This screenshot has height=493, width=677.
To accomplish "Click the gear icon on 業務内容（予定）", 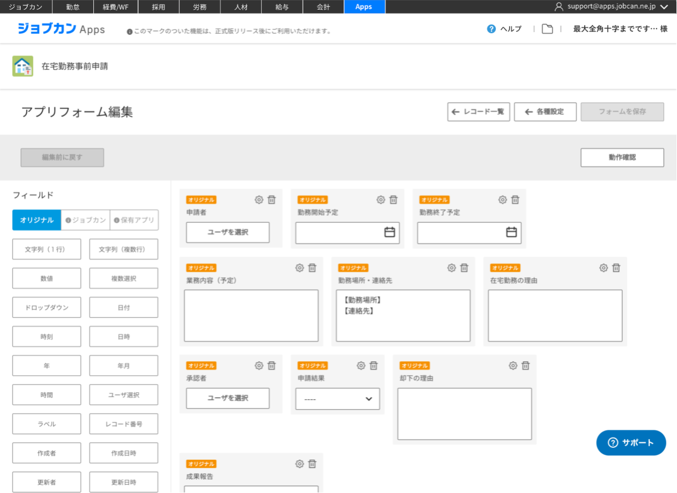I will 300,268.
